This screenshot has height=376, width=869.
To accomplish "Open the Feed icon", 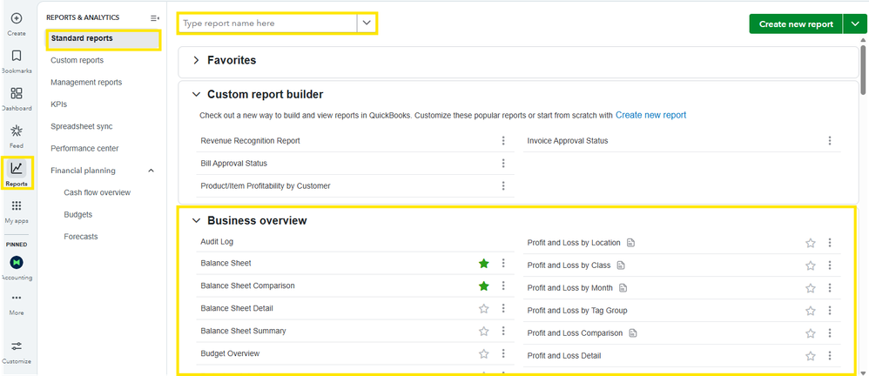I will [x=17, y=131].
